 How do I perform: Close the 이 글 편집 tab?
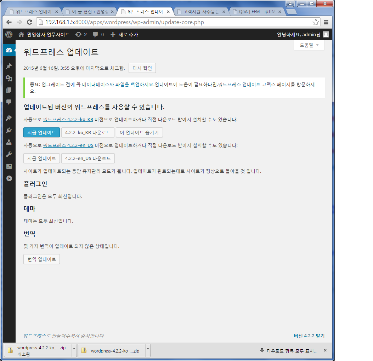point(112,12)
